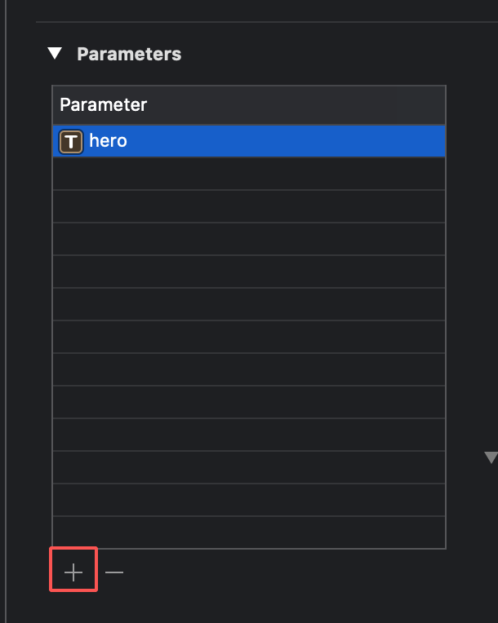Click the second-to-last empty table row
This screenshot has height=623, width=498.
pyautogui.click(x=249, y=500)
